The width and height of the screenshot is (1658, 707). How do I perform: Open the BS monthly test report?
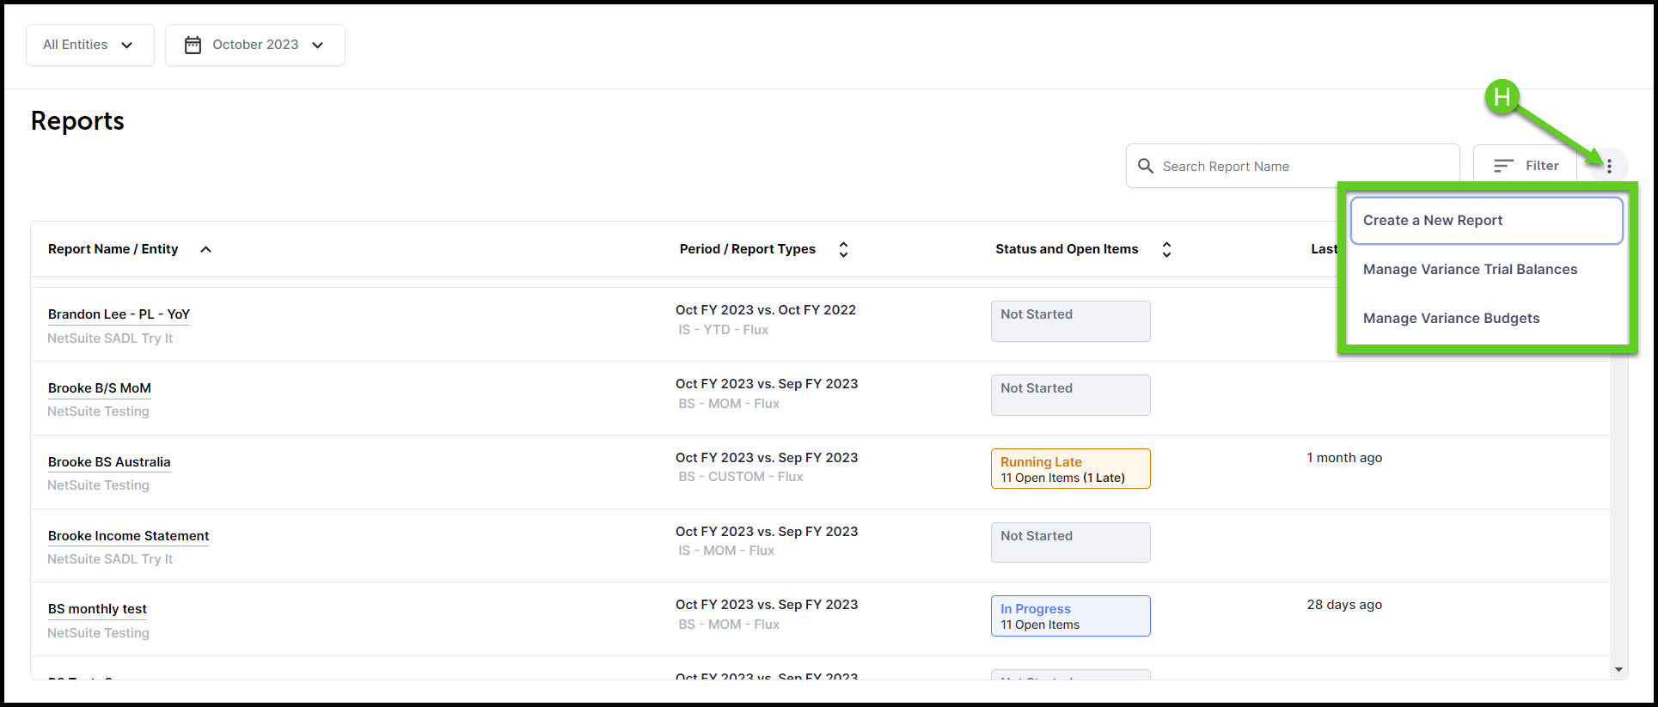click(97, 609)
